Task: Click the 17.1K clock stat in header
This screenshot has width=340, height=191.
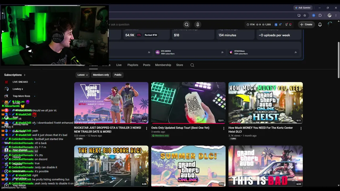Action: [250, 24]
